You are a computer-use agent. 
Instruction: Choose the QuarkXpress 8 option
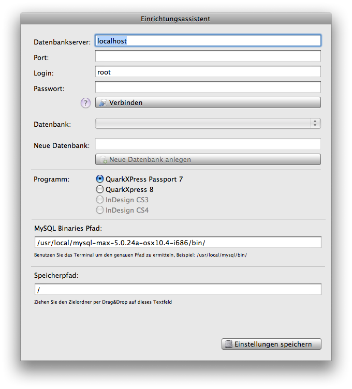tap(100, 189)
